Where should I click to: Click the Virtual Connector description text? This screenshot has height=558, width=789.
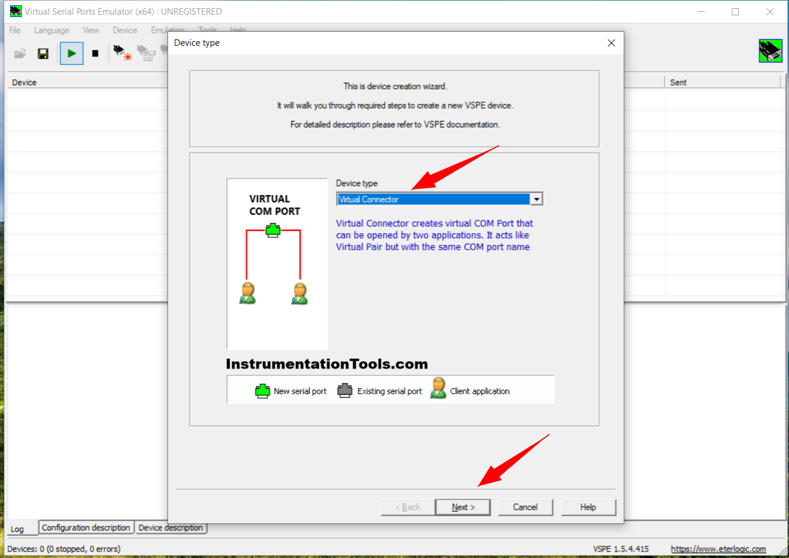click(x=434, y=235)
